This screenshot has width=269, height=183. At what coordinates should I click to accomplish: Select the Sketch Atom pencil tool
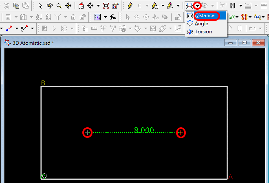pos(130,6)
